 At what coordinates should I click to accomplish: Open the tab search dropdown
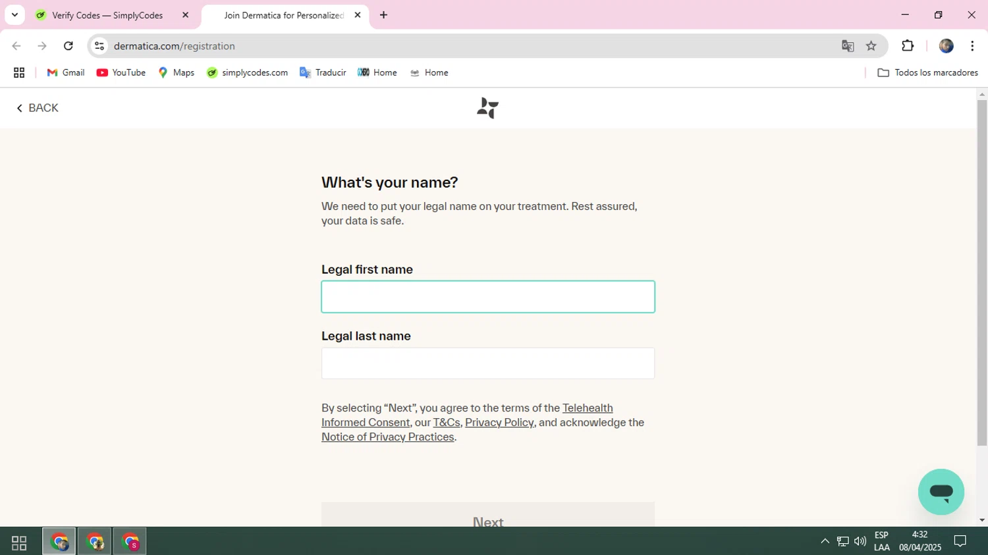[14, 15]
